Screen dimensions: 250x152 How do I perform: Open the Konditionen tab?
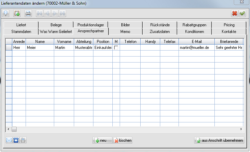coord(194,32)
